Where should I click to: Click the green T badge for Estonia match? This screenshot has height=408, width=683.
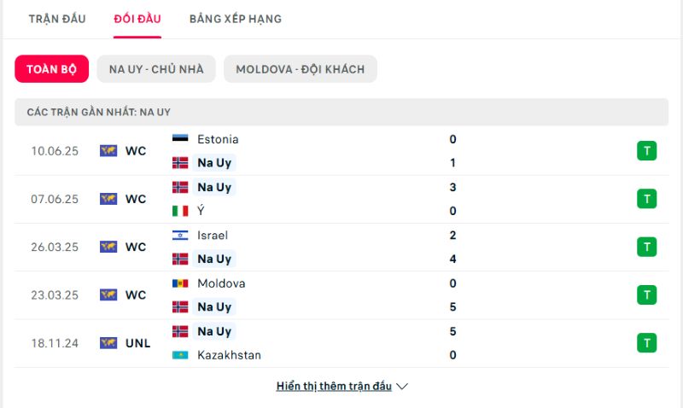point(647,151)
